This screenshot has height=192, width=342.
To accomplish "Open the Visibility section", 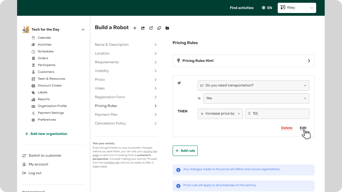I will pyautogui.click(x=126, y=71).
